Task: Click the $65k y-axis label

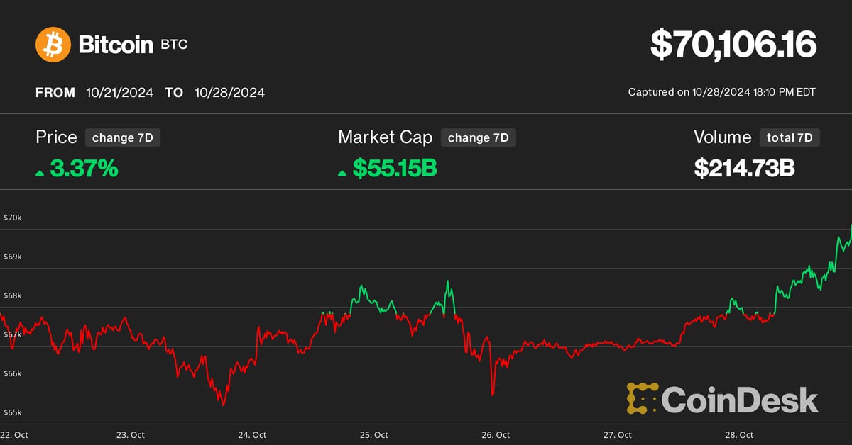Action: 13,412
